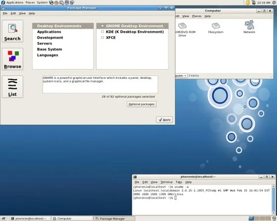Open Package Manager Help menu

pyautogui.click(x=32, y=13)
